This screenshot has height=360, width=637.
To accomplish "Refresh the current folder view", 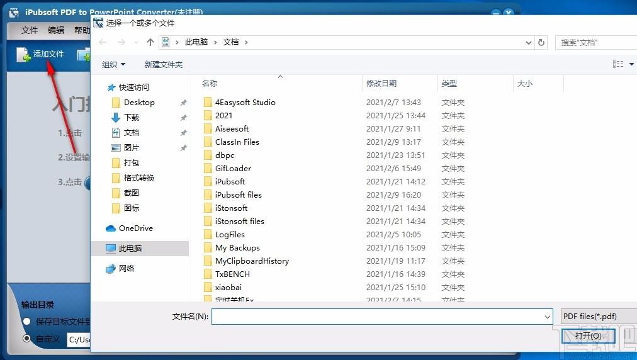I will tap(541, 42).
